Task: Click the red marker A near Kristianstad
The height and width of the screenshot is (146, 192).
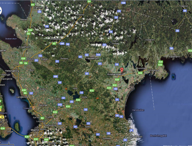Action: coord(122,70)
